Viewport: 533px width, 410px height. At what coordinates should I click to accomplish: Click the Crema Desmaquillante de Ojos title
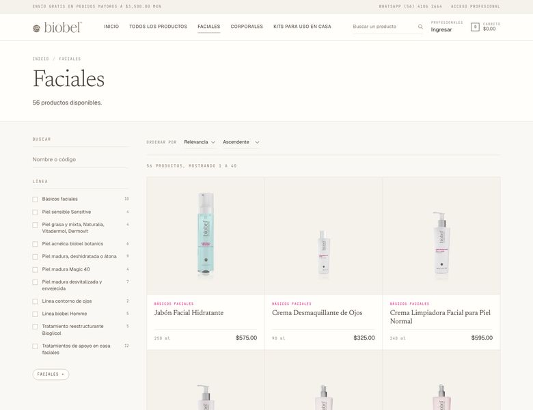pyautogui.click(x=317, y=313)
